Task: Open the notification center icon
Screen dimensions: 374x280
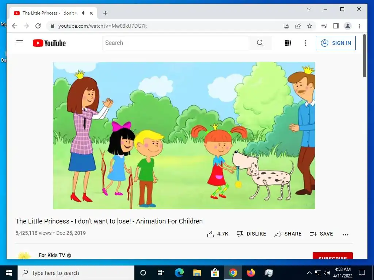Action: (x=362, y=273)
